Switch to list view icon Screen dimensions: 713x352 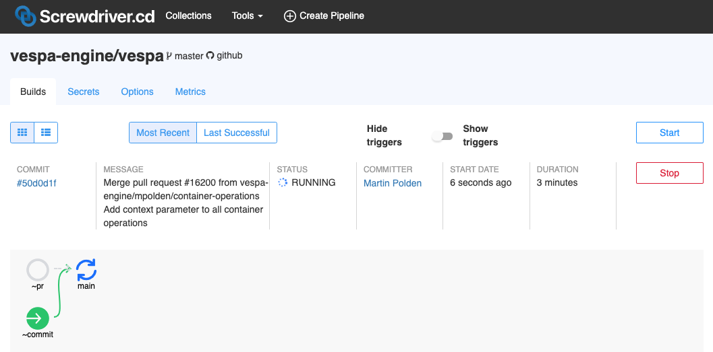46,133
